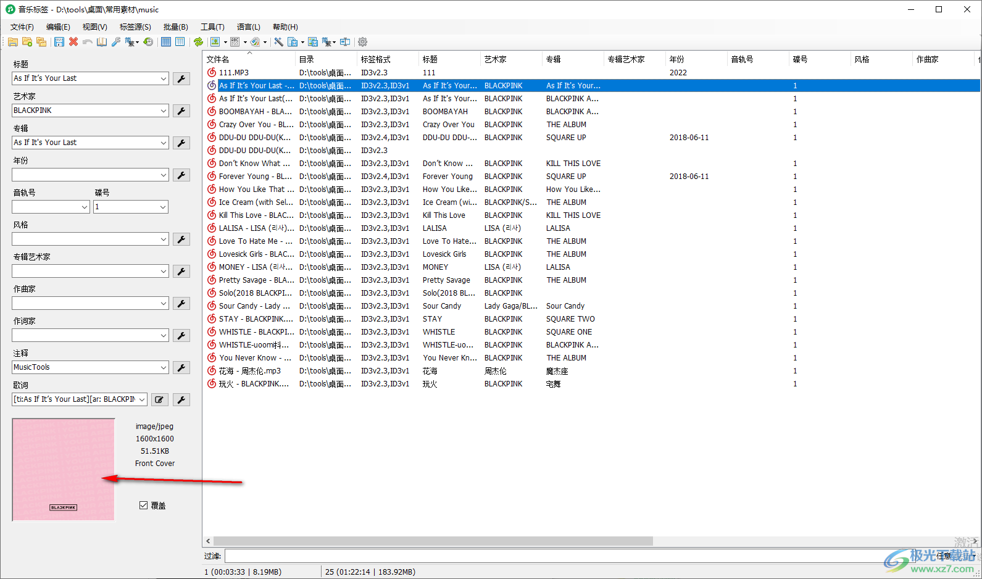Open the 视图(V) menu

click(x=95, y=27)
